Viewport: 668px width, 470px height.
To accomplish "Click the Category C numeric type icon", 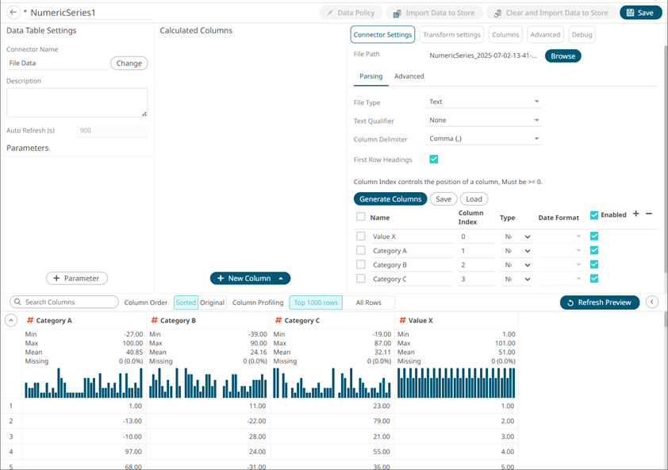I will [278, 321].
